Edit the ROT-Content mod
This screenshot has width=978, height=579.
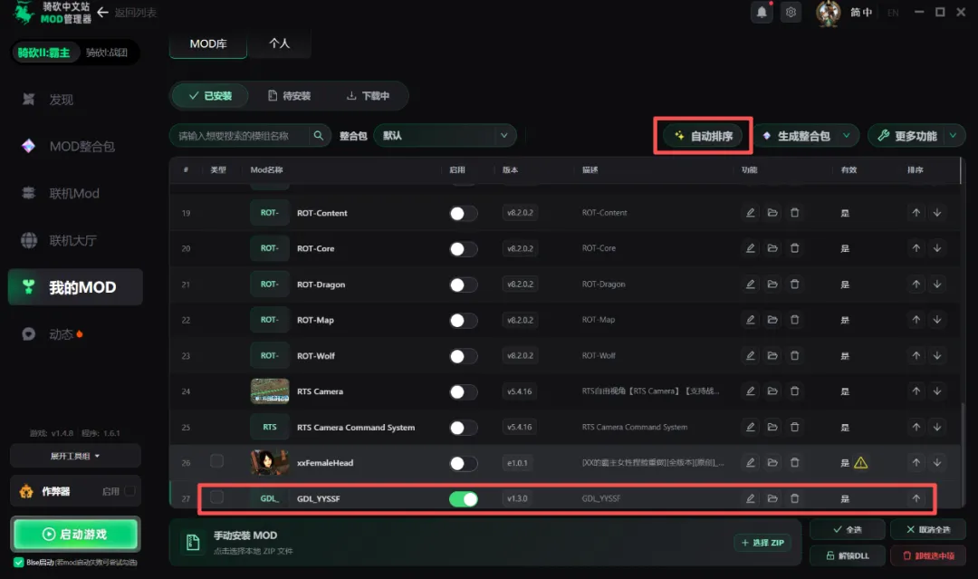(751, 213)
